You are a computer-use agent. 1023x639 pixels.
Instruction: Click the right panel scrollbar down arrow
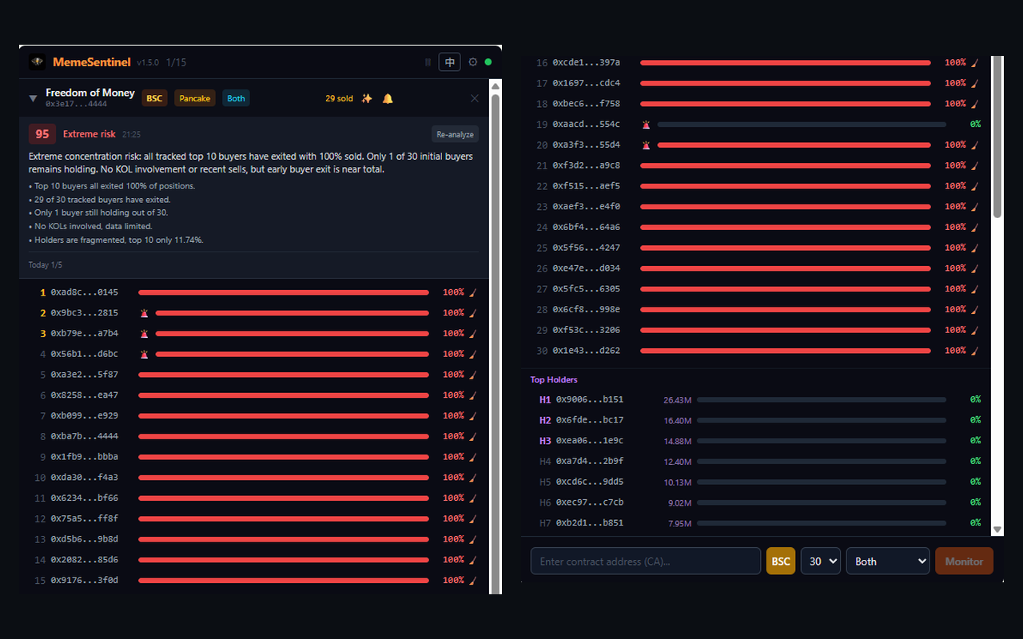pyautogui.click(x=997, y=530)
